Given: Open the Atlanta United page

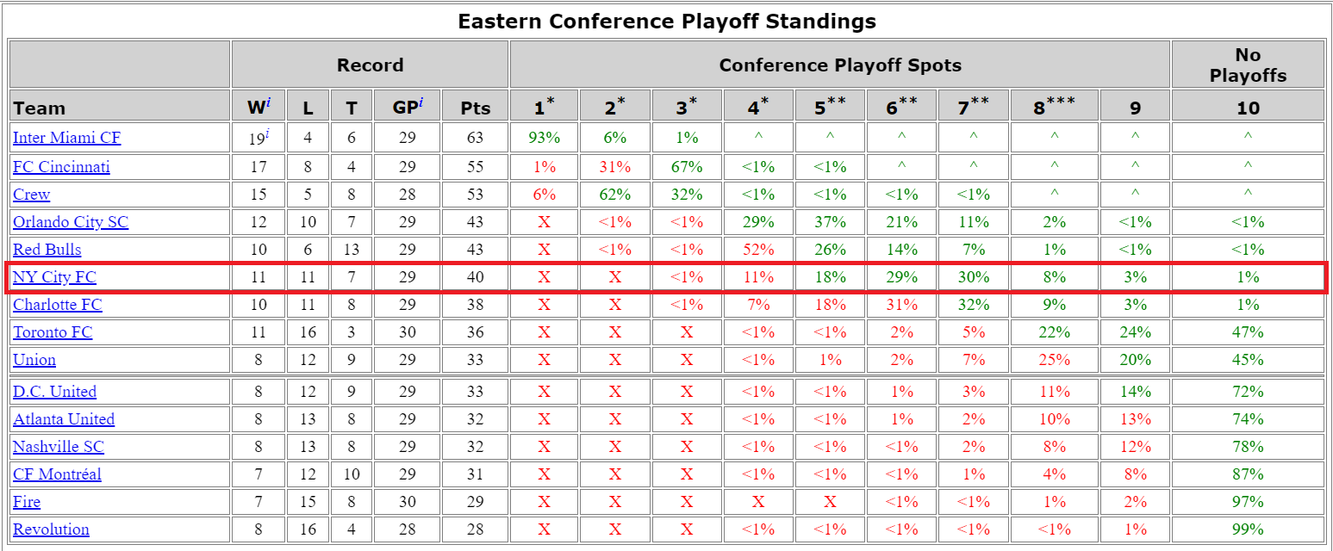Looking at the screenshot, I should pyautogui.click(x=64, y=419).
